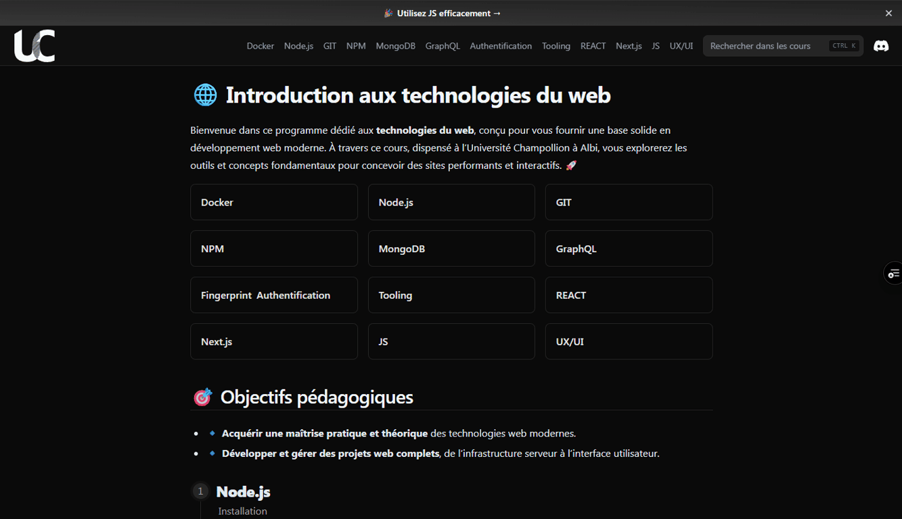This screenshot has height=519, width=902.
Task: Open the JS course card
Action: point(451,341)
